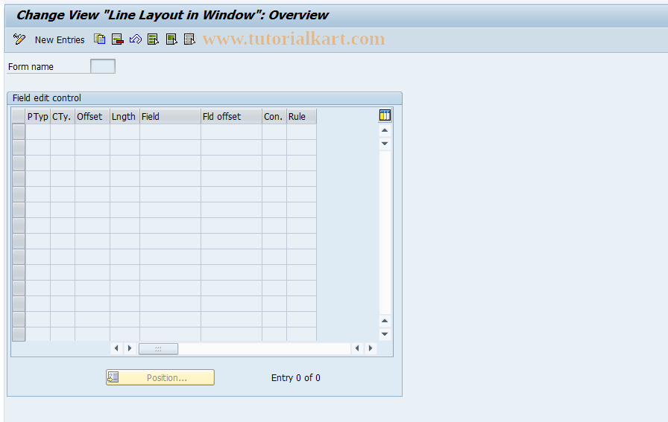Click the Rule column header
Image resolution: width=668 pixels, height=422 pixels.
coord(302,117)
